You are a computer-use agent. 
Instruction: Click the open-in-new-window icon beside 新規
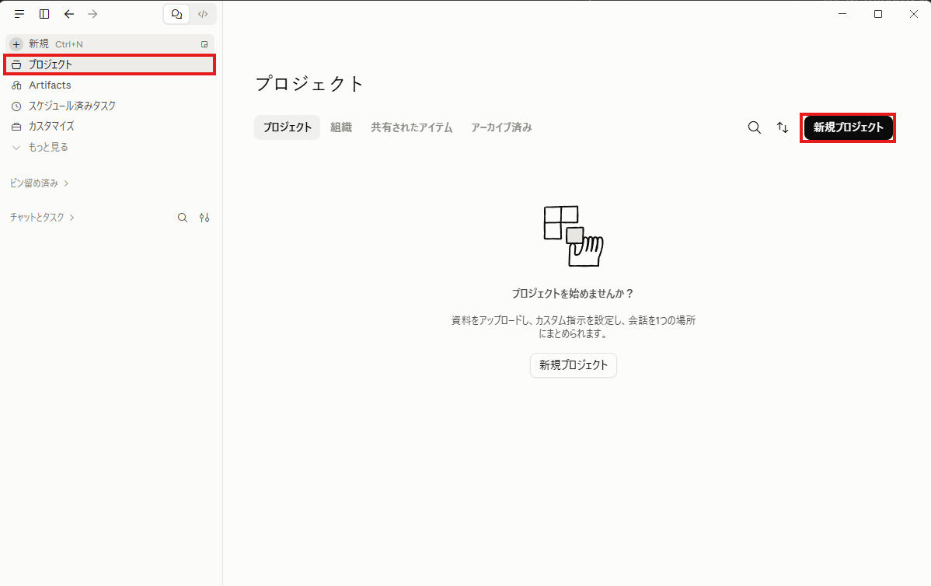click(x=204, y=44)
